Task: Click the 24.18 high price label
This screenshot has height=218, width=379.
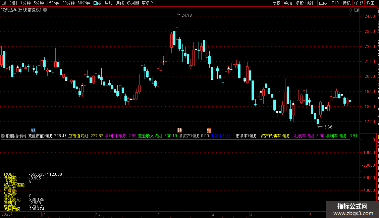Action: click(186, 15)
